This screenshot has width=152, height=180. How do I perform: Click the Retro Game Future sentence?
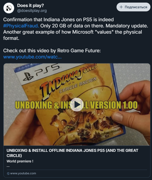click(52, 51)
